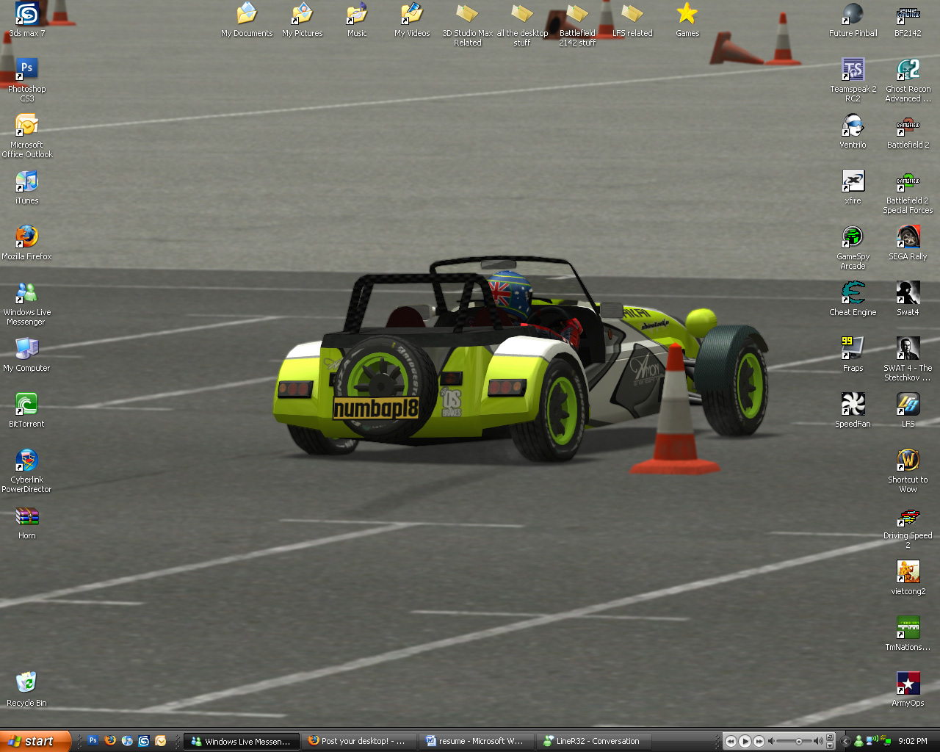
Task: Open the taskbar media player dropdown menu
Action: click(830, 745)
